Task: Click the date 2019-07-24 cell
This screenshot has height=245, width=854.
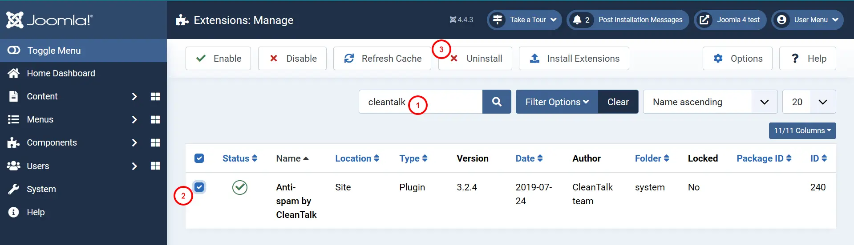Action: tap(534, 194)
